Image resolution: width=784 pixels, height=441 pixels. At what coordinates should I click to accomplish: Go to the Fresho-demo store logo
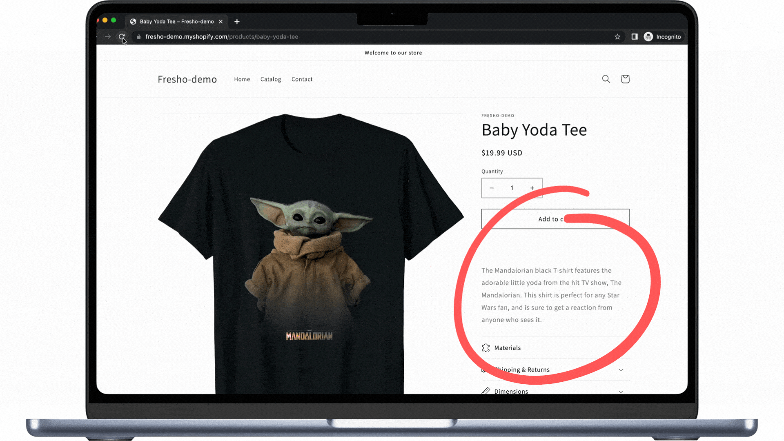tap(187, 79)
